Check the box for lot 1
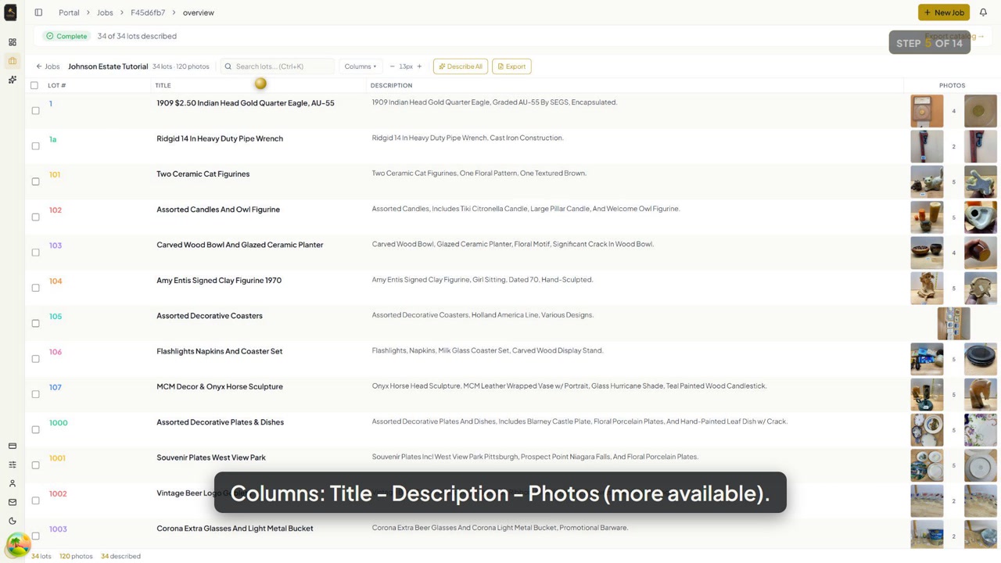 35,110
